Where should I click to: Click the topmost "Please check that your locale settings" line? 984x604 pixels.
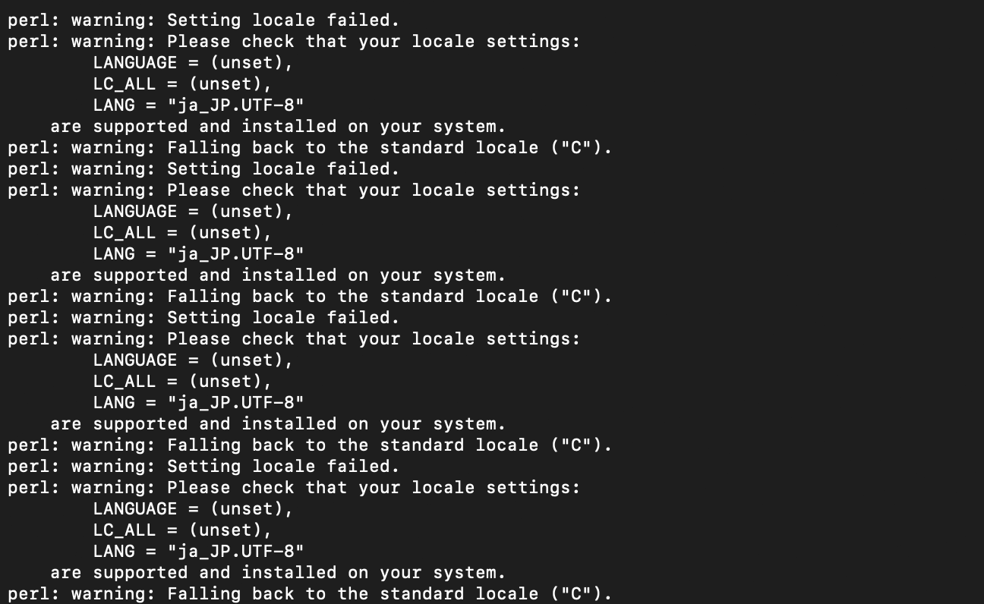pos(294,42)
